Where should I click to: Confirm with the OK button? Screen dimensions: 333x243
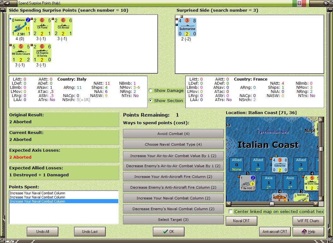[169, 232]
